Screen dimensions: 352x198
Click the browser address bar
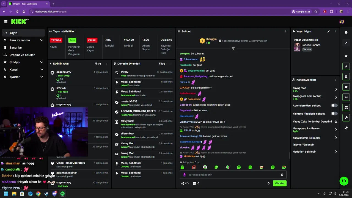tap(159, 12)
